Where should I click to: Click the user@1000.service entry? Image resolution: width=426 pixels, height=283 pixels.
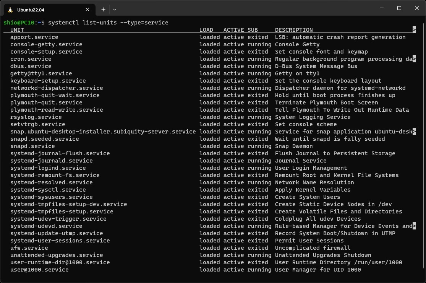(x=39, y=270)
